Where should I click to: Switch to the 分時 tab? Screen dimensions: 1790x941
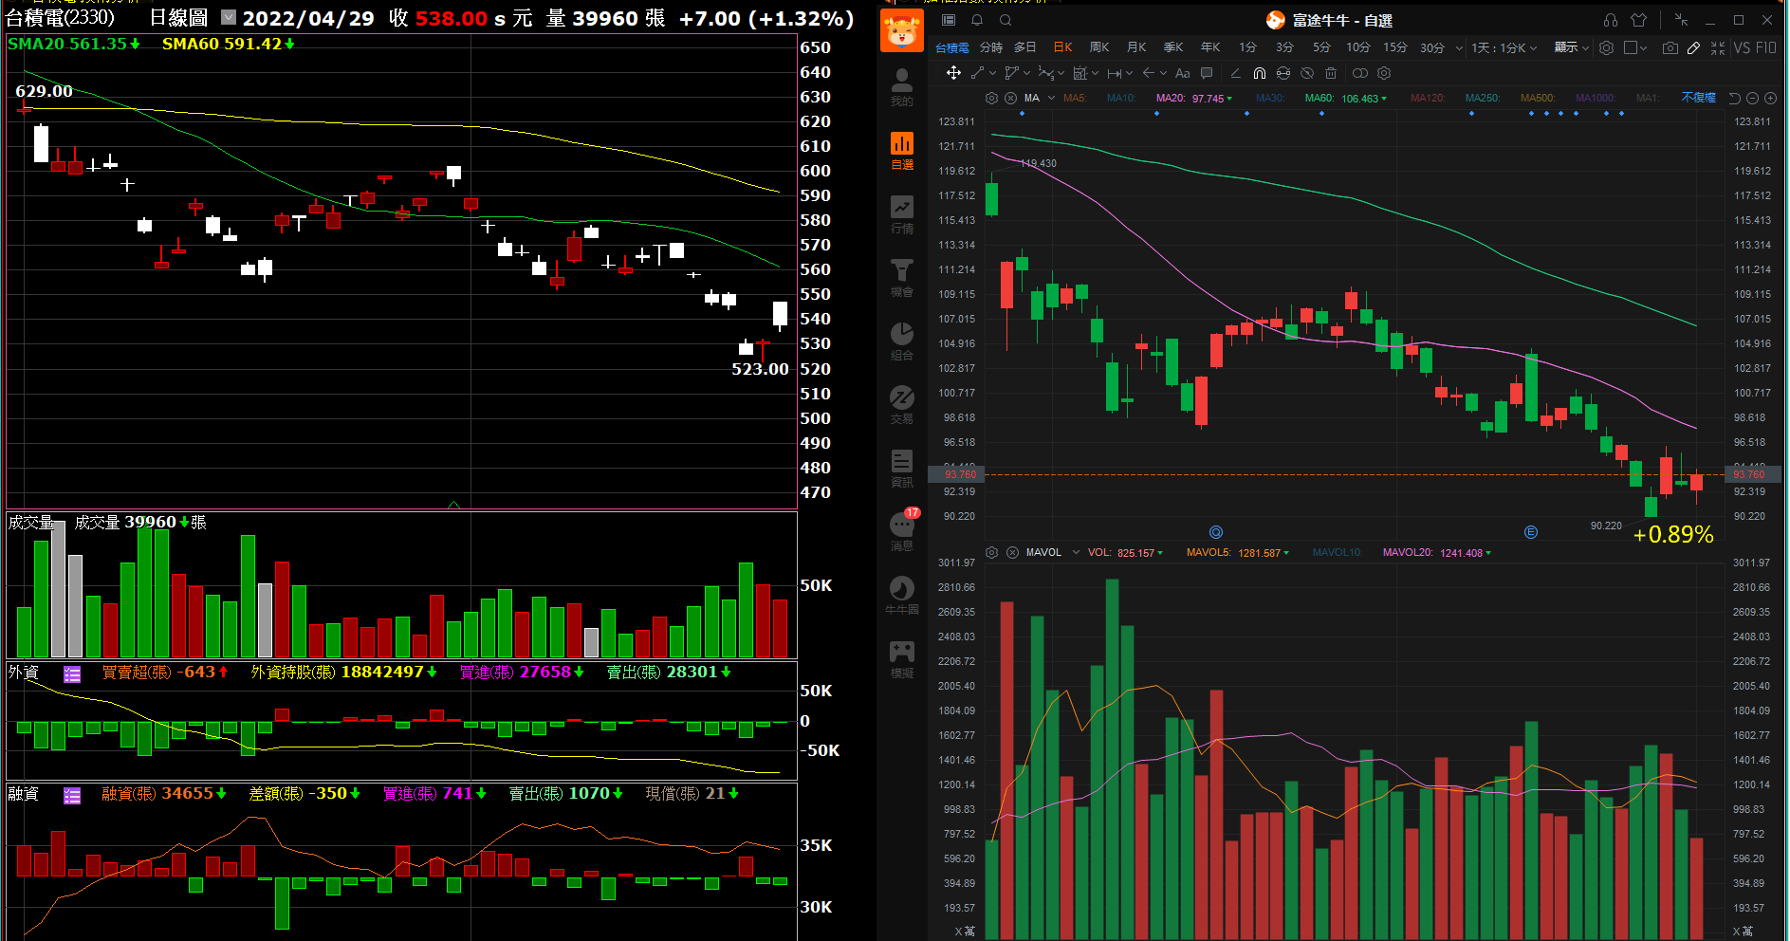tap(991, 47)
